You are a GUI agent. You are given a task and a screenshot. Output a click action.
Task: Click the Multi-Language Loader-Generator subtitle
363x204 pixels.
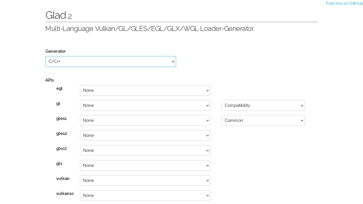click(x=150, y=29)
